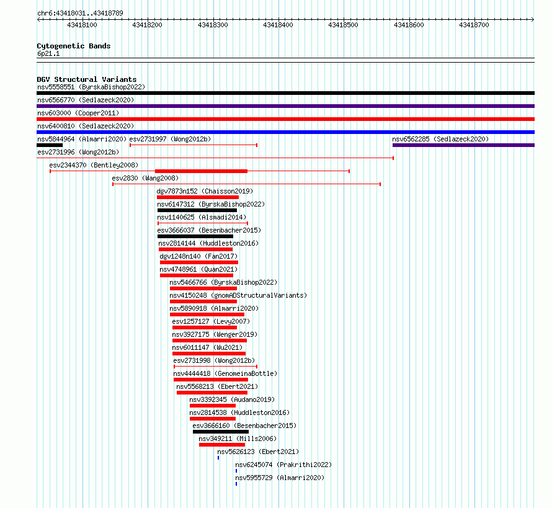Select nsv6147312 (ByrskaBishop2022) label
The image size is (552, 508).
[x=211, y=204]
